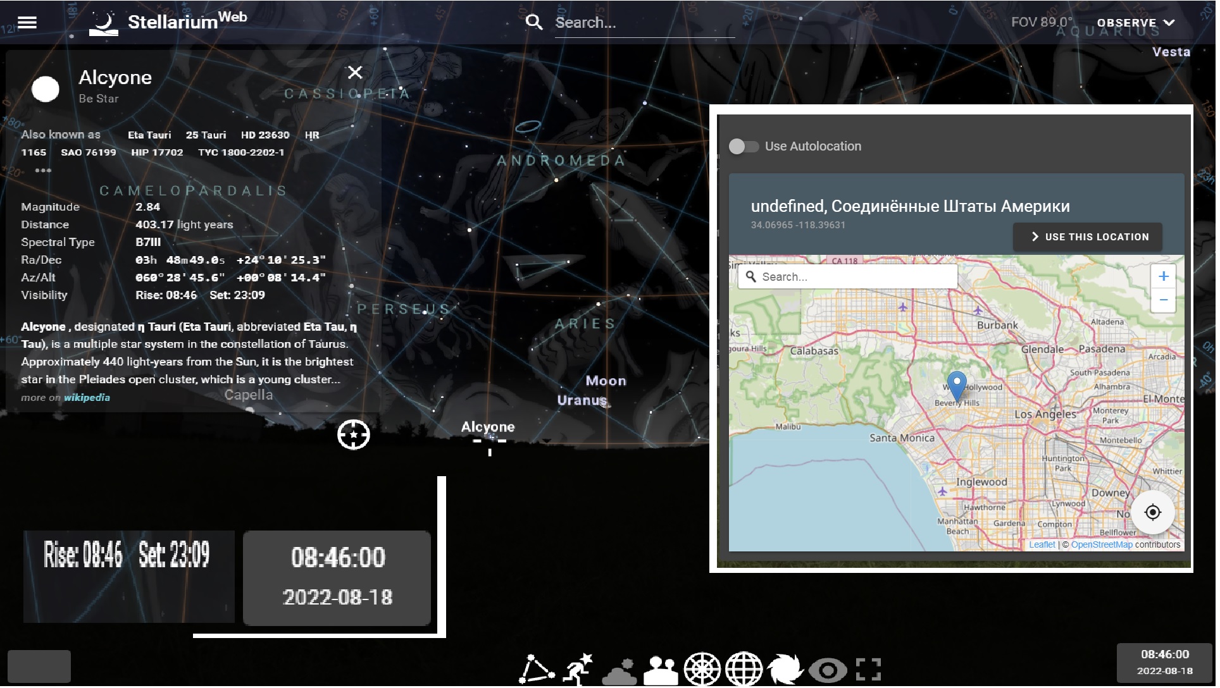Expand more names with the ellipsis
Image resolution: width=1220 pixels, height=688 pixels.
click(43, 170)
